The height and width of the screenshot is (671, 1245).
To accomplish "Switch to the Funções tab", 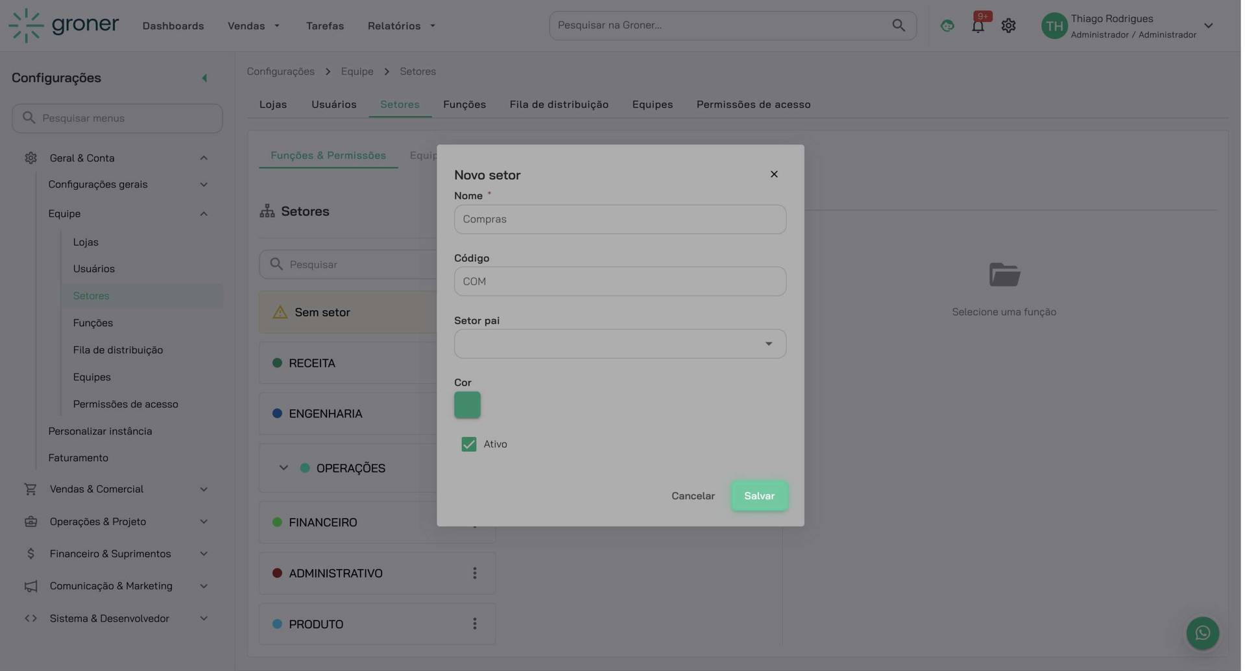I will click(x=464, y=104).
